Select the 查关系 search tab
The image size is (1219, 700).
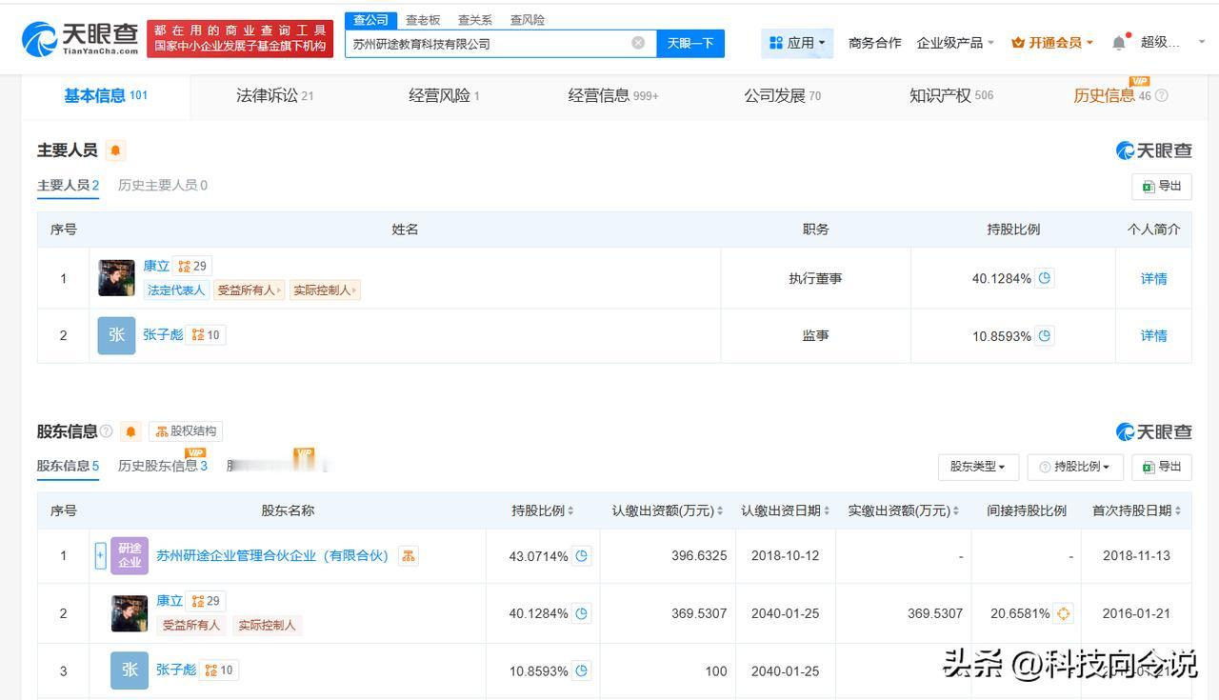point(474,19)
